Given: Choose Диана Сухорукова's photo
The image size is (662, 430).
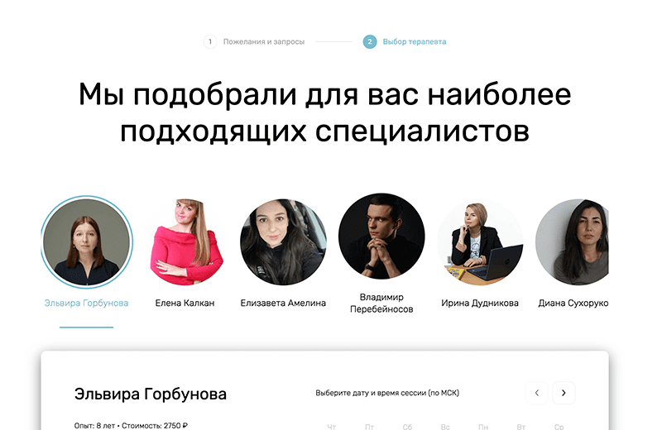Looking at the screenshot, I should click(572, 241).
